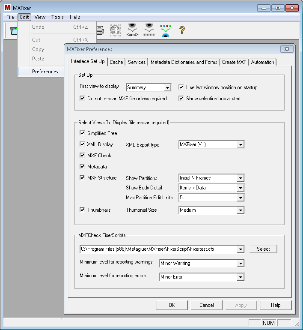Image resolution: width=303 pixels, height=330 pixels.
Task: Switch to Metadata Dictionaries and Forms tab
Action: (x=184, y=62)
